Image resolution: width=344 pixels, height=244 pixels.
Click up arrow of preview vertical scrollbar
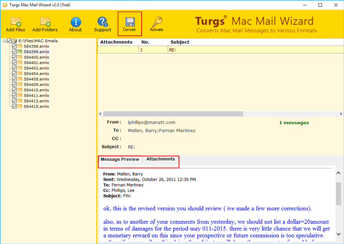pyautogui.click(x=338, y=173)
